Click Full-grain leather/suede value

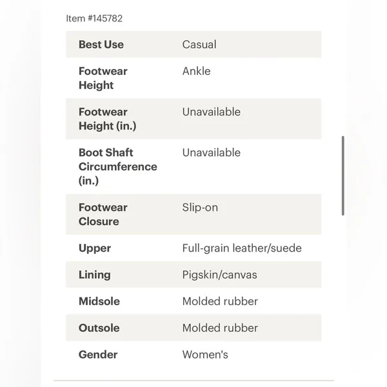242,248
